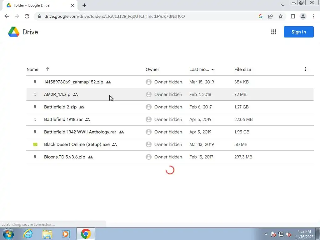Share this page via address bar icon
This screenshot has width=320, height=240.
coord(271,16)
